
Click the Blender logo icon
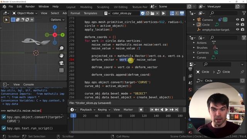tap(4, 7)
